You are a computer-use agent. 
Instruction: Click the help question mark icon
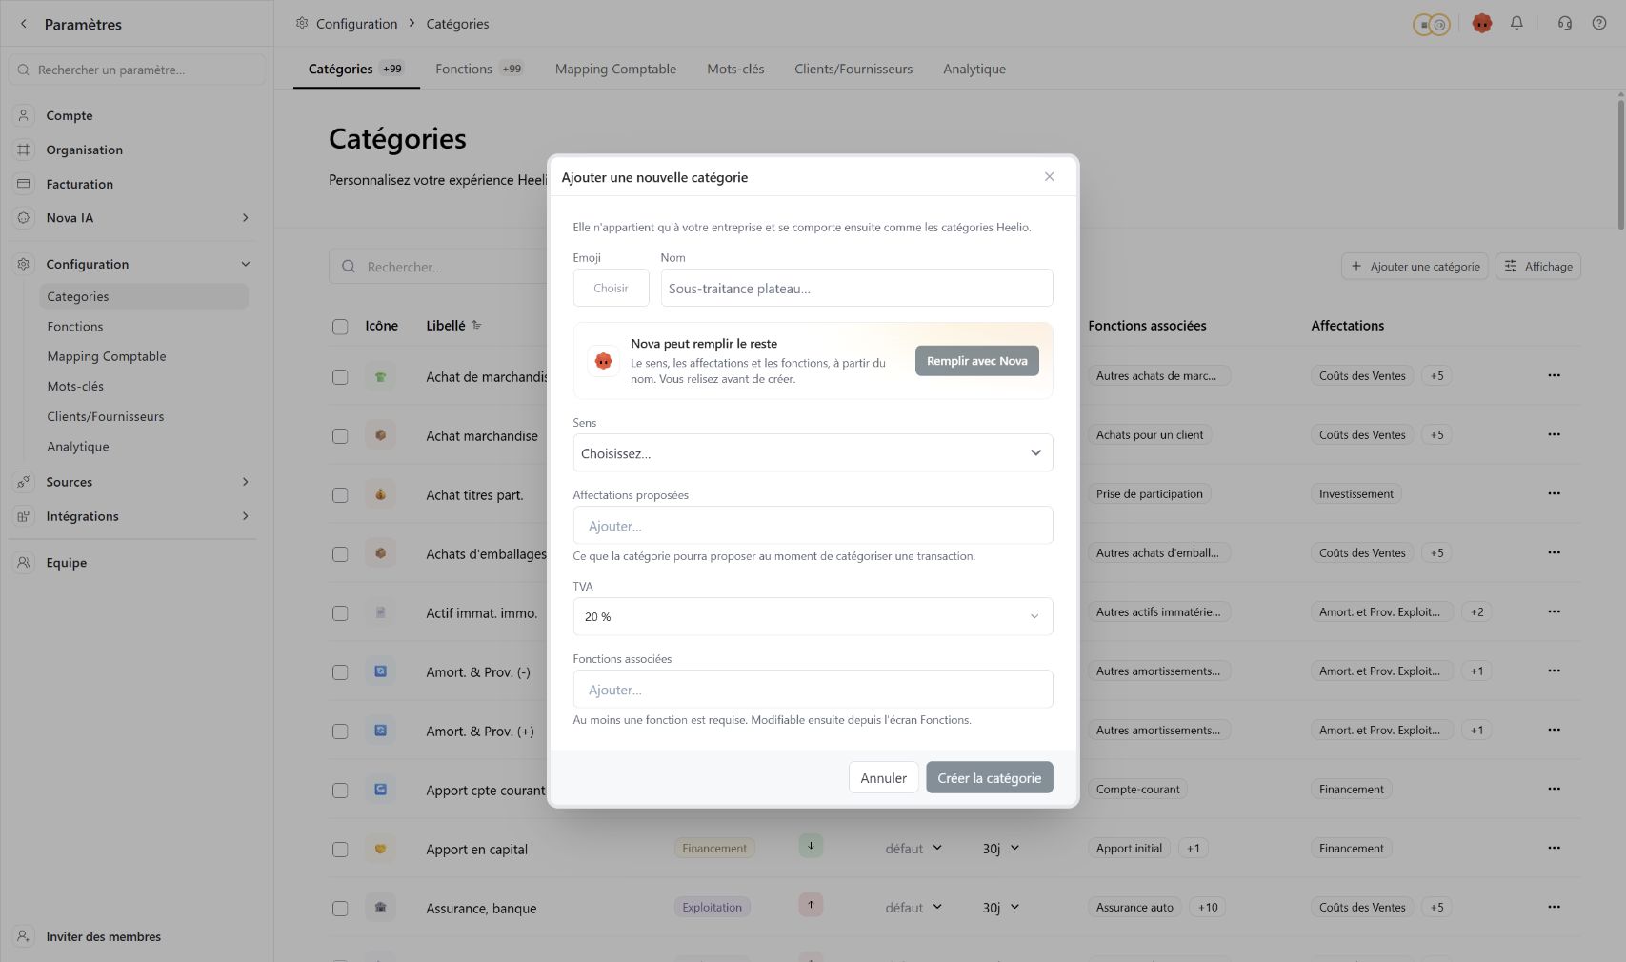point(1599,23)
